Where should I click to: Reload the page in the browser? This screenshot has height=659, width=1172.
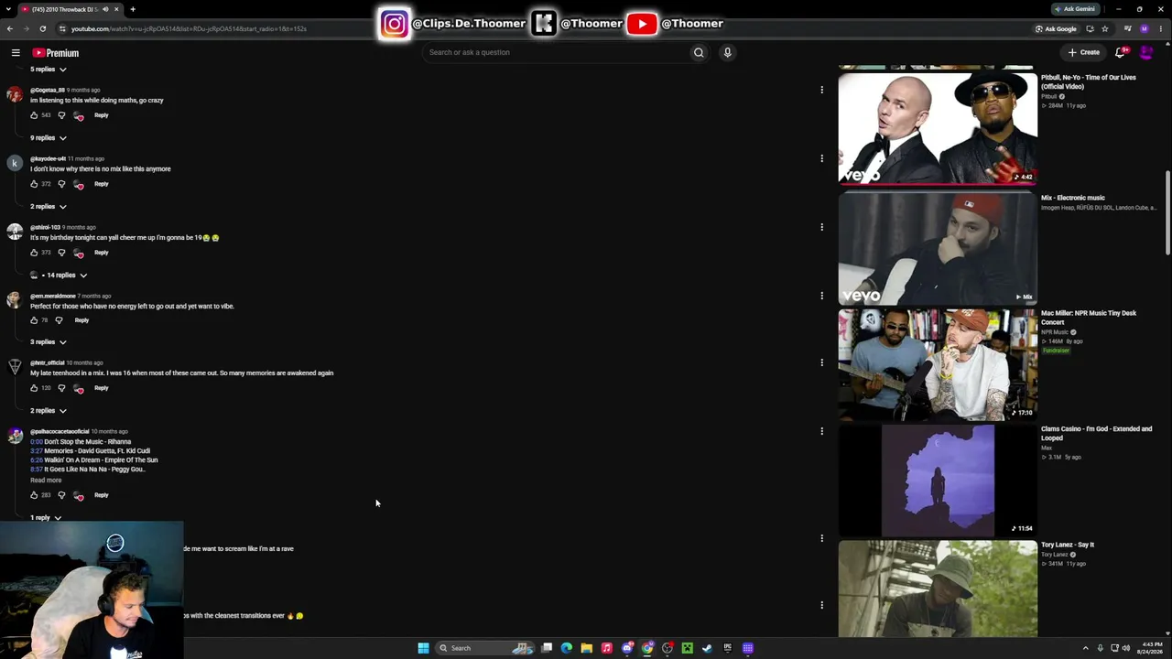(x=42, y=28)
